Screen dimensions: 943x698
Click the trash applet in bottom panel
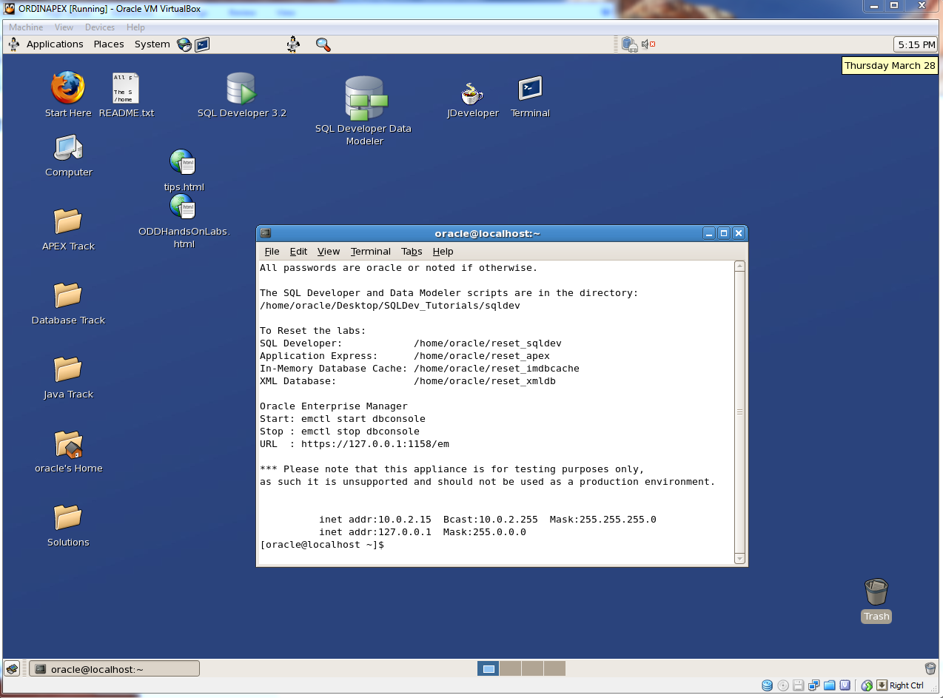pyautogui.click(x=930, y=668)
